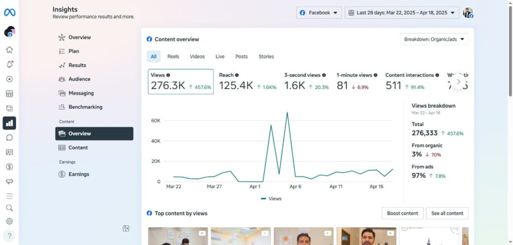Click the Help question mark icon

click(x=10, y=236)
